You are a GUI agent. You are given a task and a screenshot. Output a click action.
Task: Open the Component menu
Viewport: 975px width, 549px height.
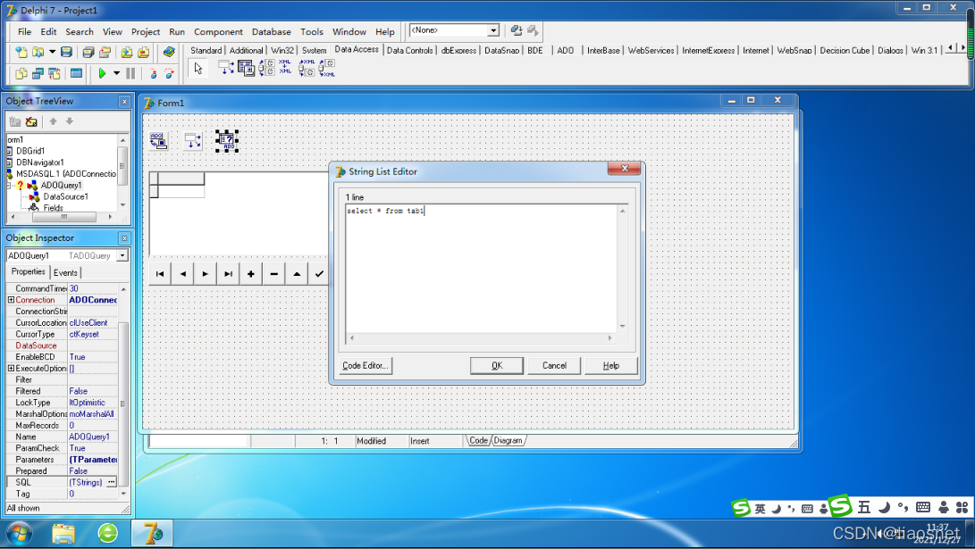point(218,31)
